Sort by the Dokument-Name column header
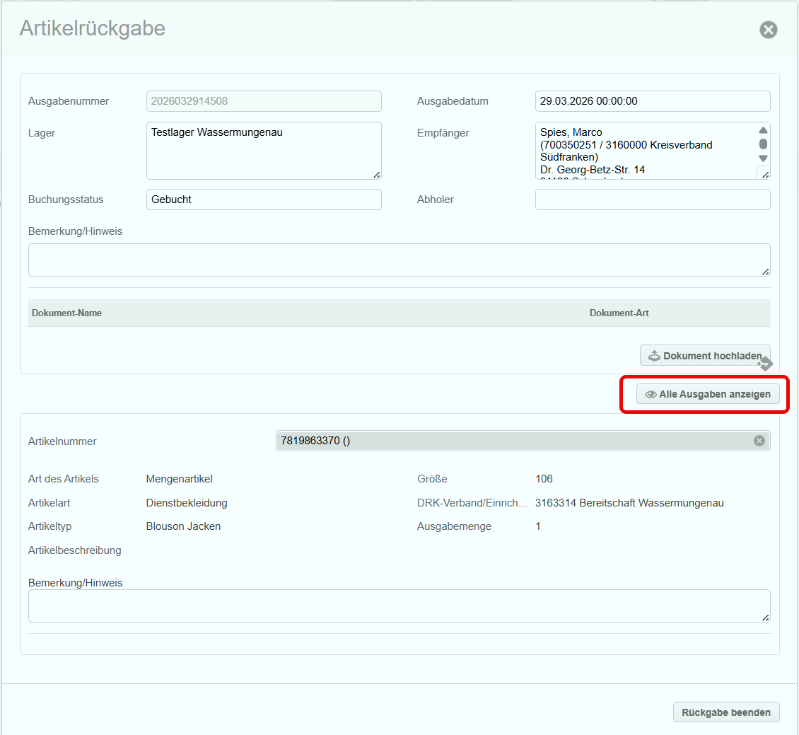799x735 pixels. pos(67,313)
